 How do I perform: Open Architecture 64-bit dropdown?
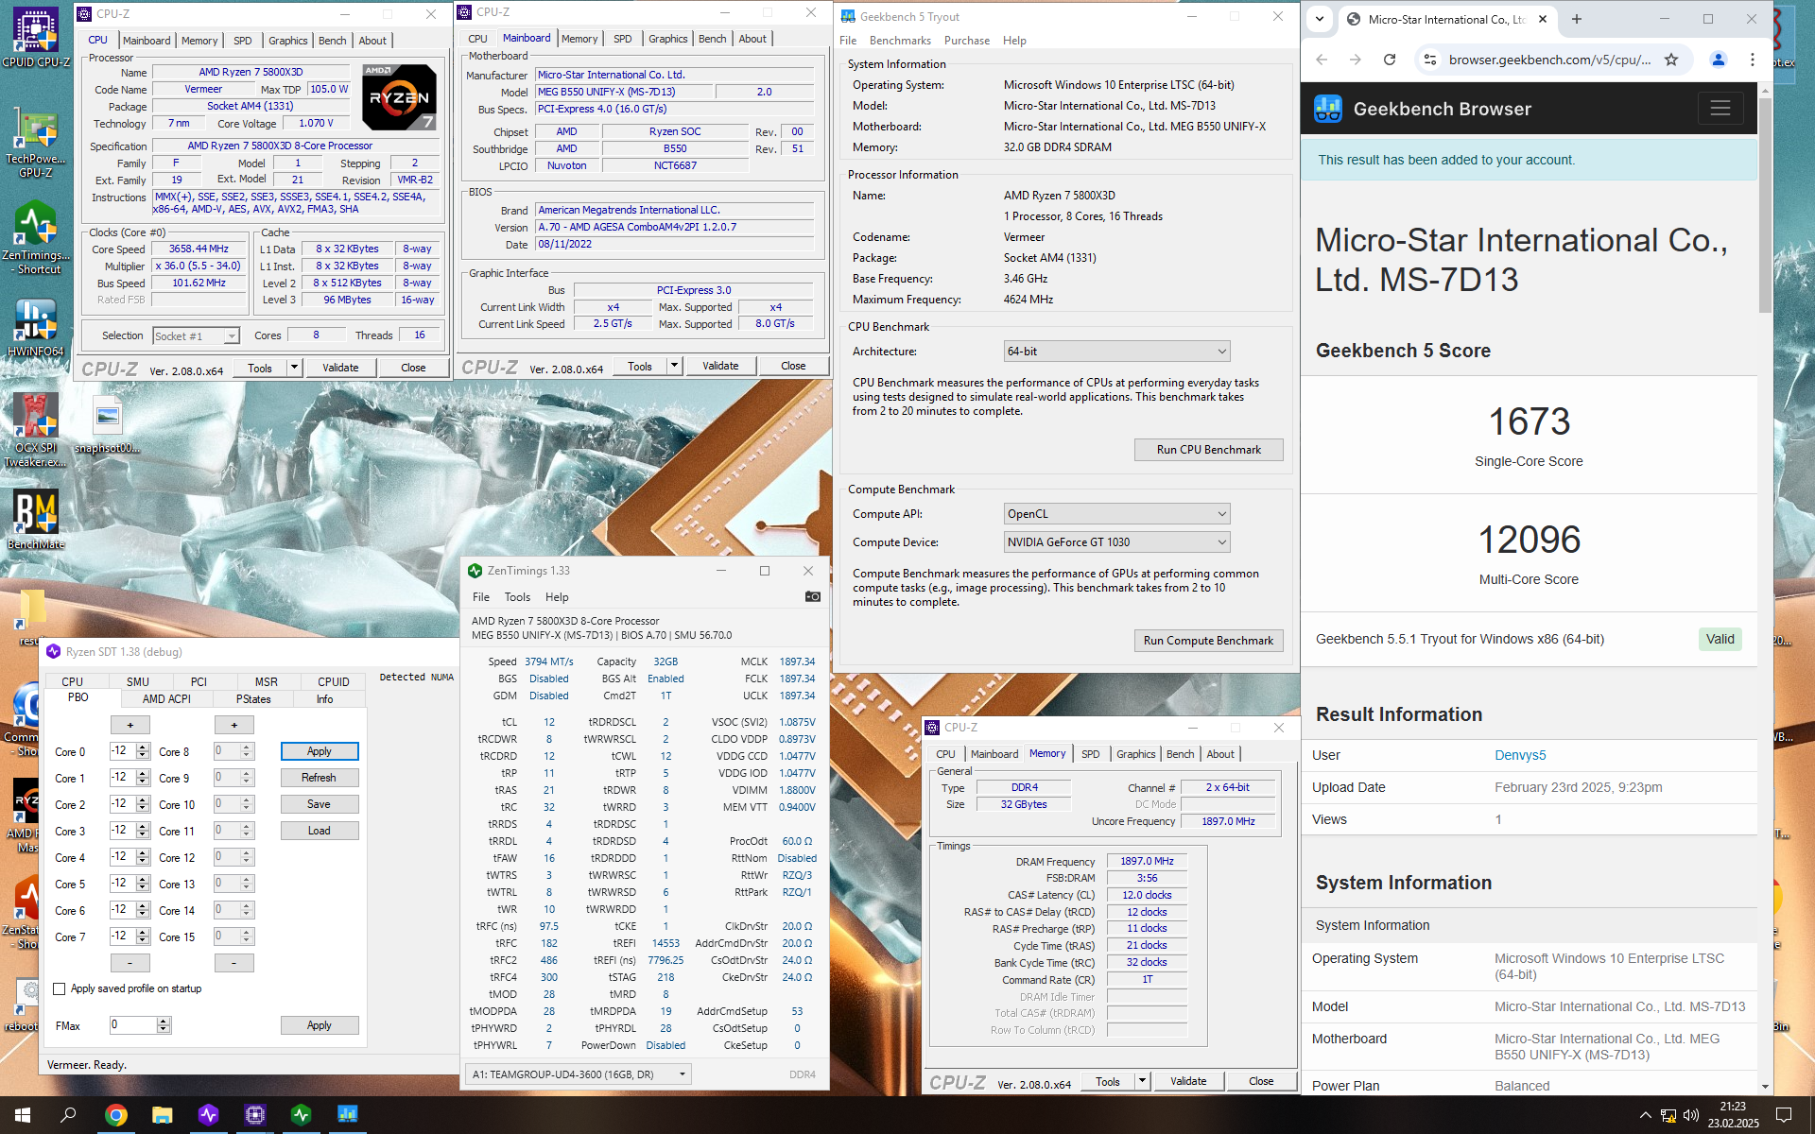coord(1116,352)
